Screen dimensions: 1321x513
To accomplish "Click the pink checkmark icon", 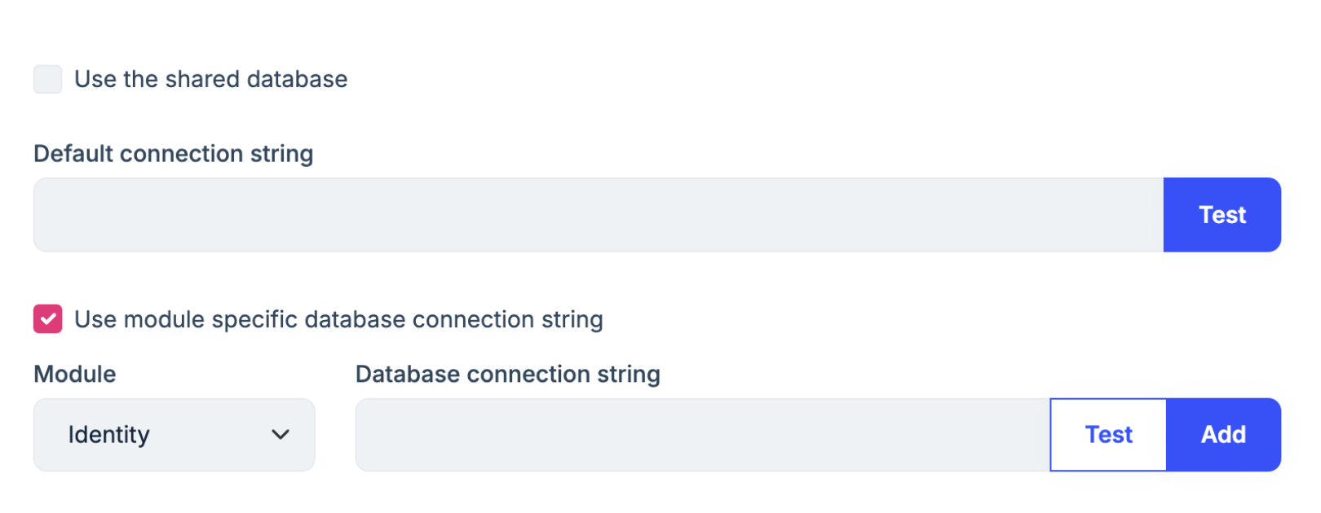I will coord(47,319).
